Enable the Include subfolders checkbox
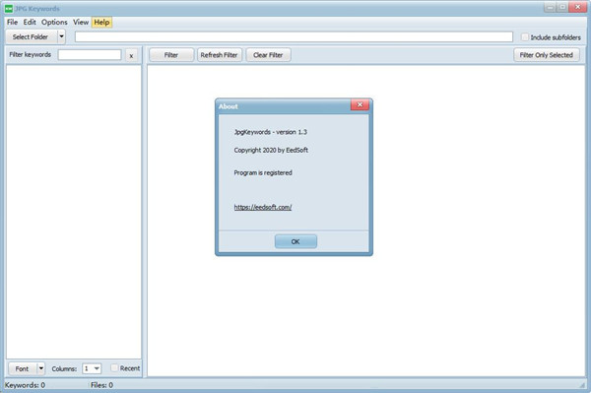The image size is (591, 393). (x=525, y=36)
